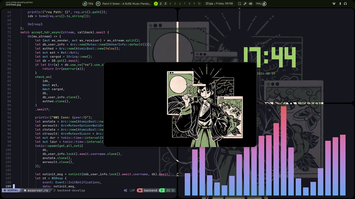Image resolution: width=355 pixels, height=199 pixels.
Task: Switch to workspace 6
Action: tap(180, 4)
